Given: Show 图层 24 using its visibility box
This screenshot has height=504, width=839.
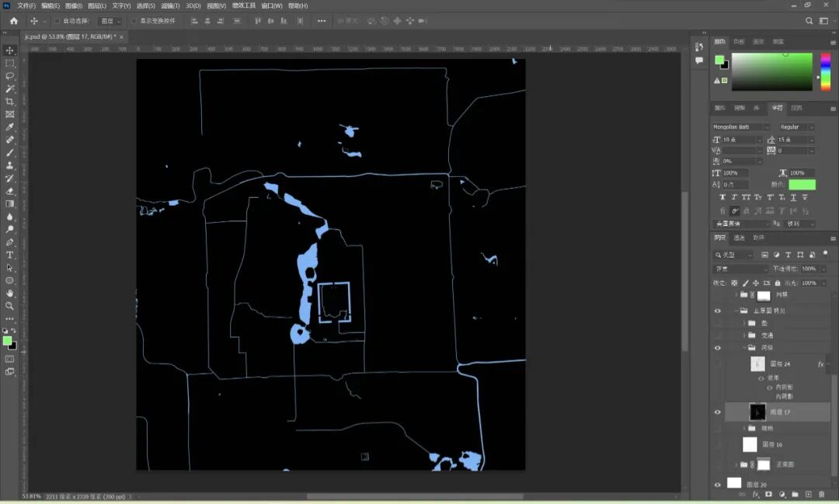Looking at the screenshot, I should coord(718,364).
